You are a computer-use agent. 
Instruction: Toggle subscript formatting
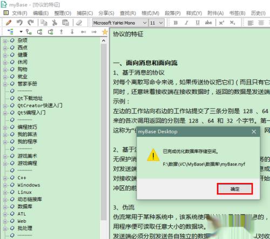[x=232, y=23]
